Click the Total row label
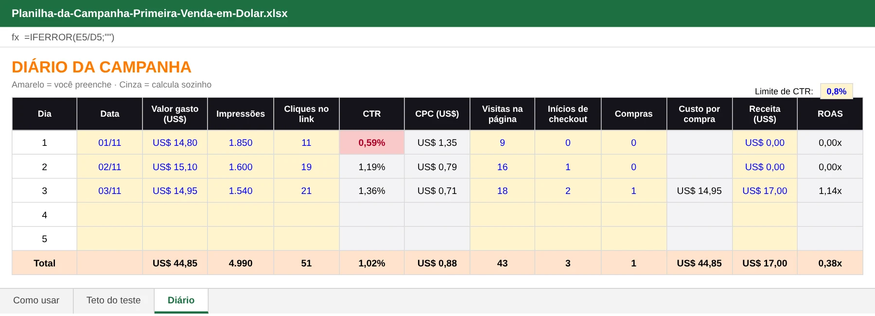Screen dimensions: 875x316 tap(44, 263)
